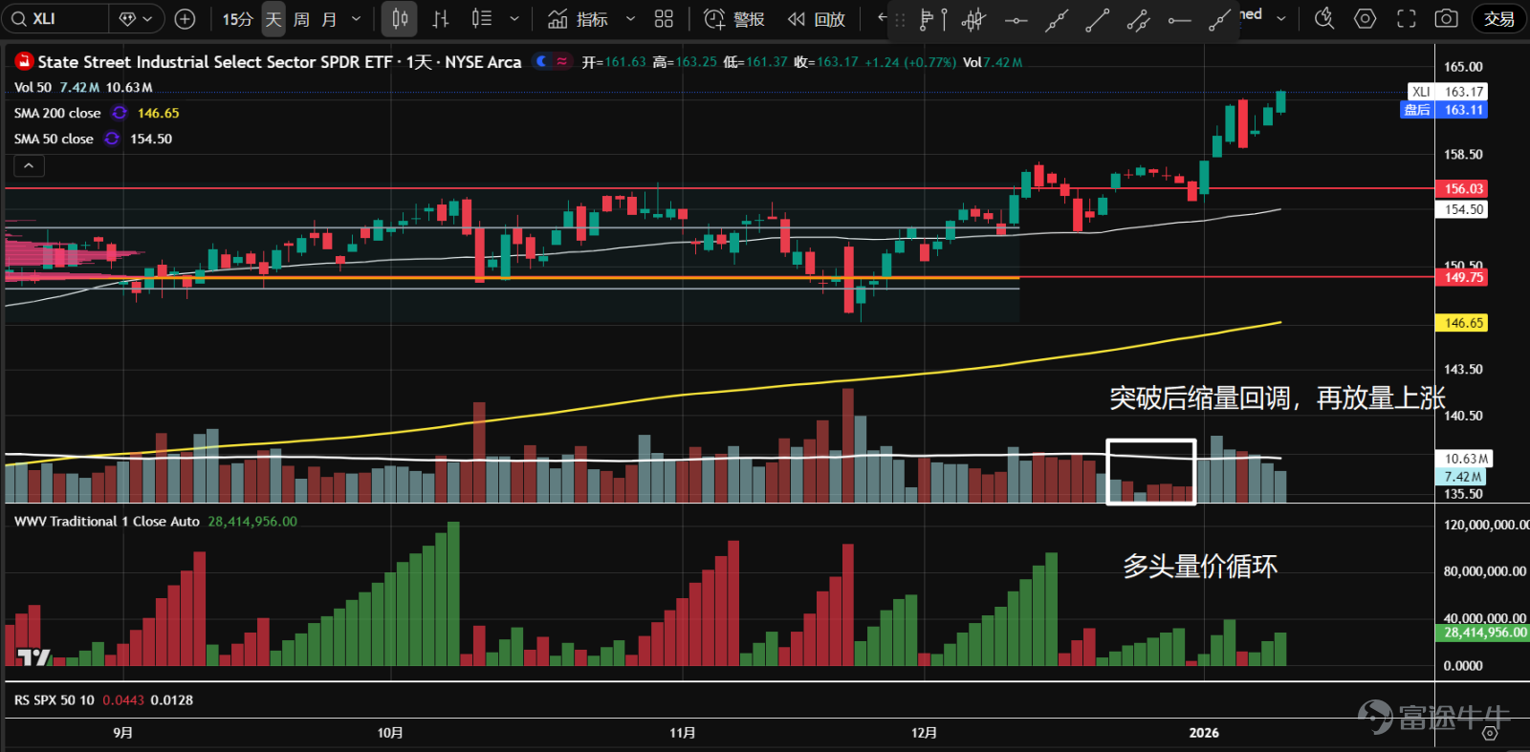1530x752 pixels.
Task: Click the 154.50 SMA 50 axis label
Action: pos(1462,209)
